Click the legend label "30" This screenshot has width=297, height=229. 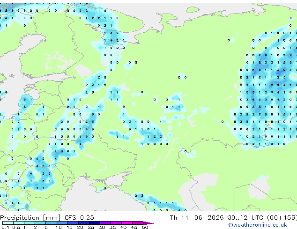(102, 227)
